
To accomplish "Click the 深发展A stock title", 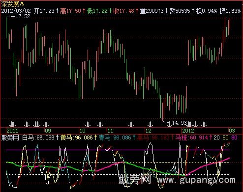I will (13, 4).
